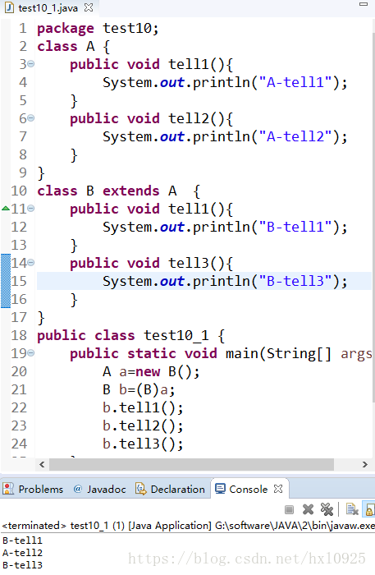Click on line number 18 in the ruler

pyautogui.click(x=19, y=335)
